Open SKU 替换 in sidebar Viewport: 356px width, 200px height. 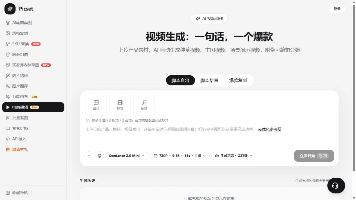point(33,44)
